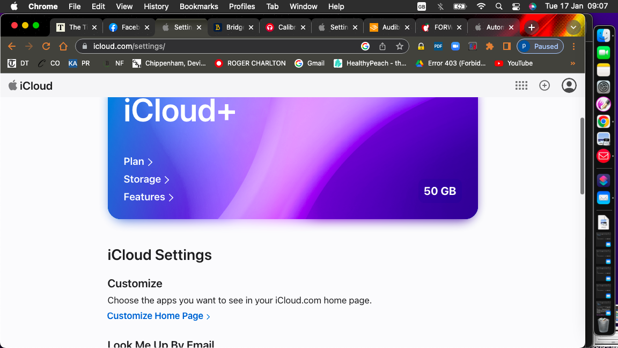
Task: Open the Paused profile menu
Action: (540, 46)
